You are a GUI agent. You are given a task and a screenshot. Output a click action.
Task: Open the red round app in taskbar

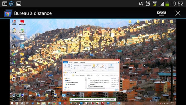(65, 103)
